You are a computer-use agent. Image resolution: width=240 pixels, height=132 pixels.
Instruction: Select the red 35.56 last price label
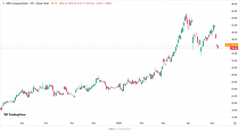point(234,48)
